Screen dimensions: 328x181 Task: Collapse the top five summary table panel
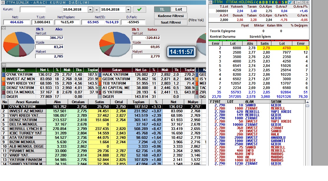point(3,65)
